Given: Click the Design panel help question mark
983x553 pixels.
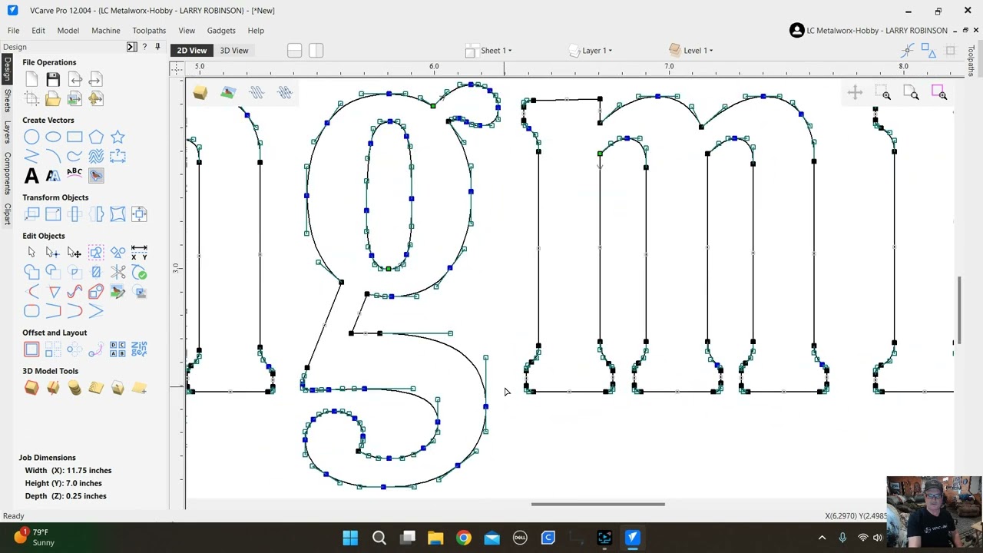Looking at the screenshot, I should pos(145,48).
